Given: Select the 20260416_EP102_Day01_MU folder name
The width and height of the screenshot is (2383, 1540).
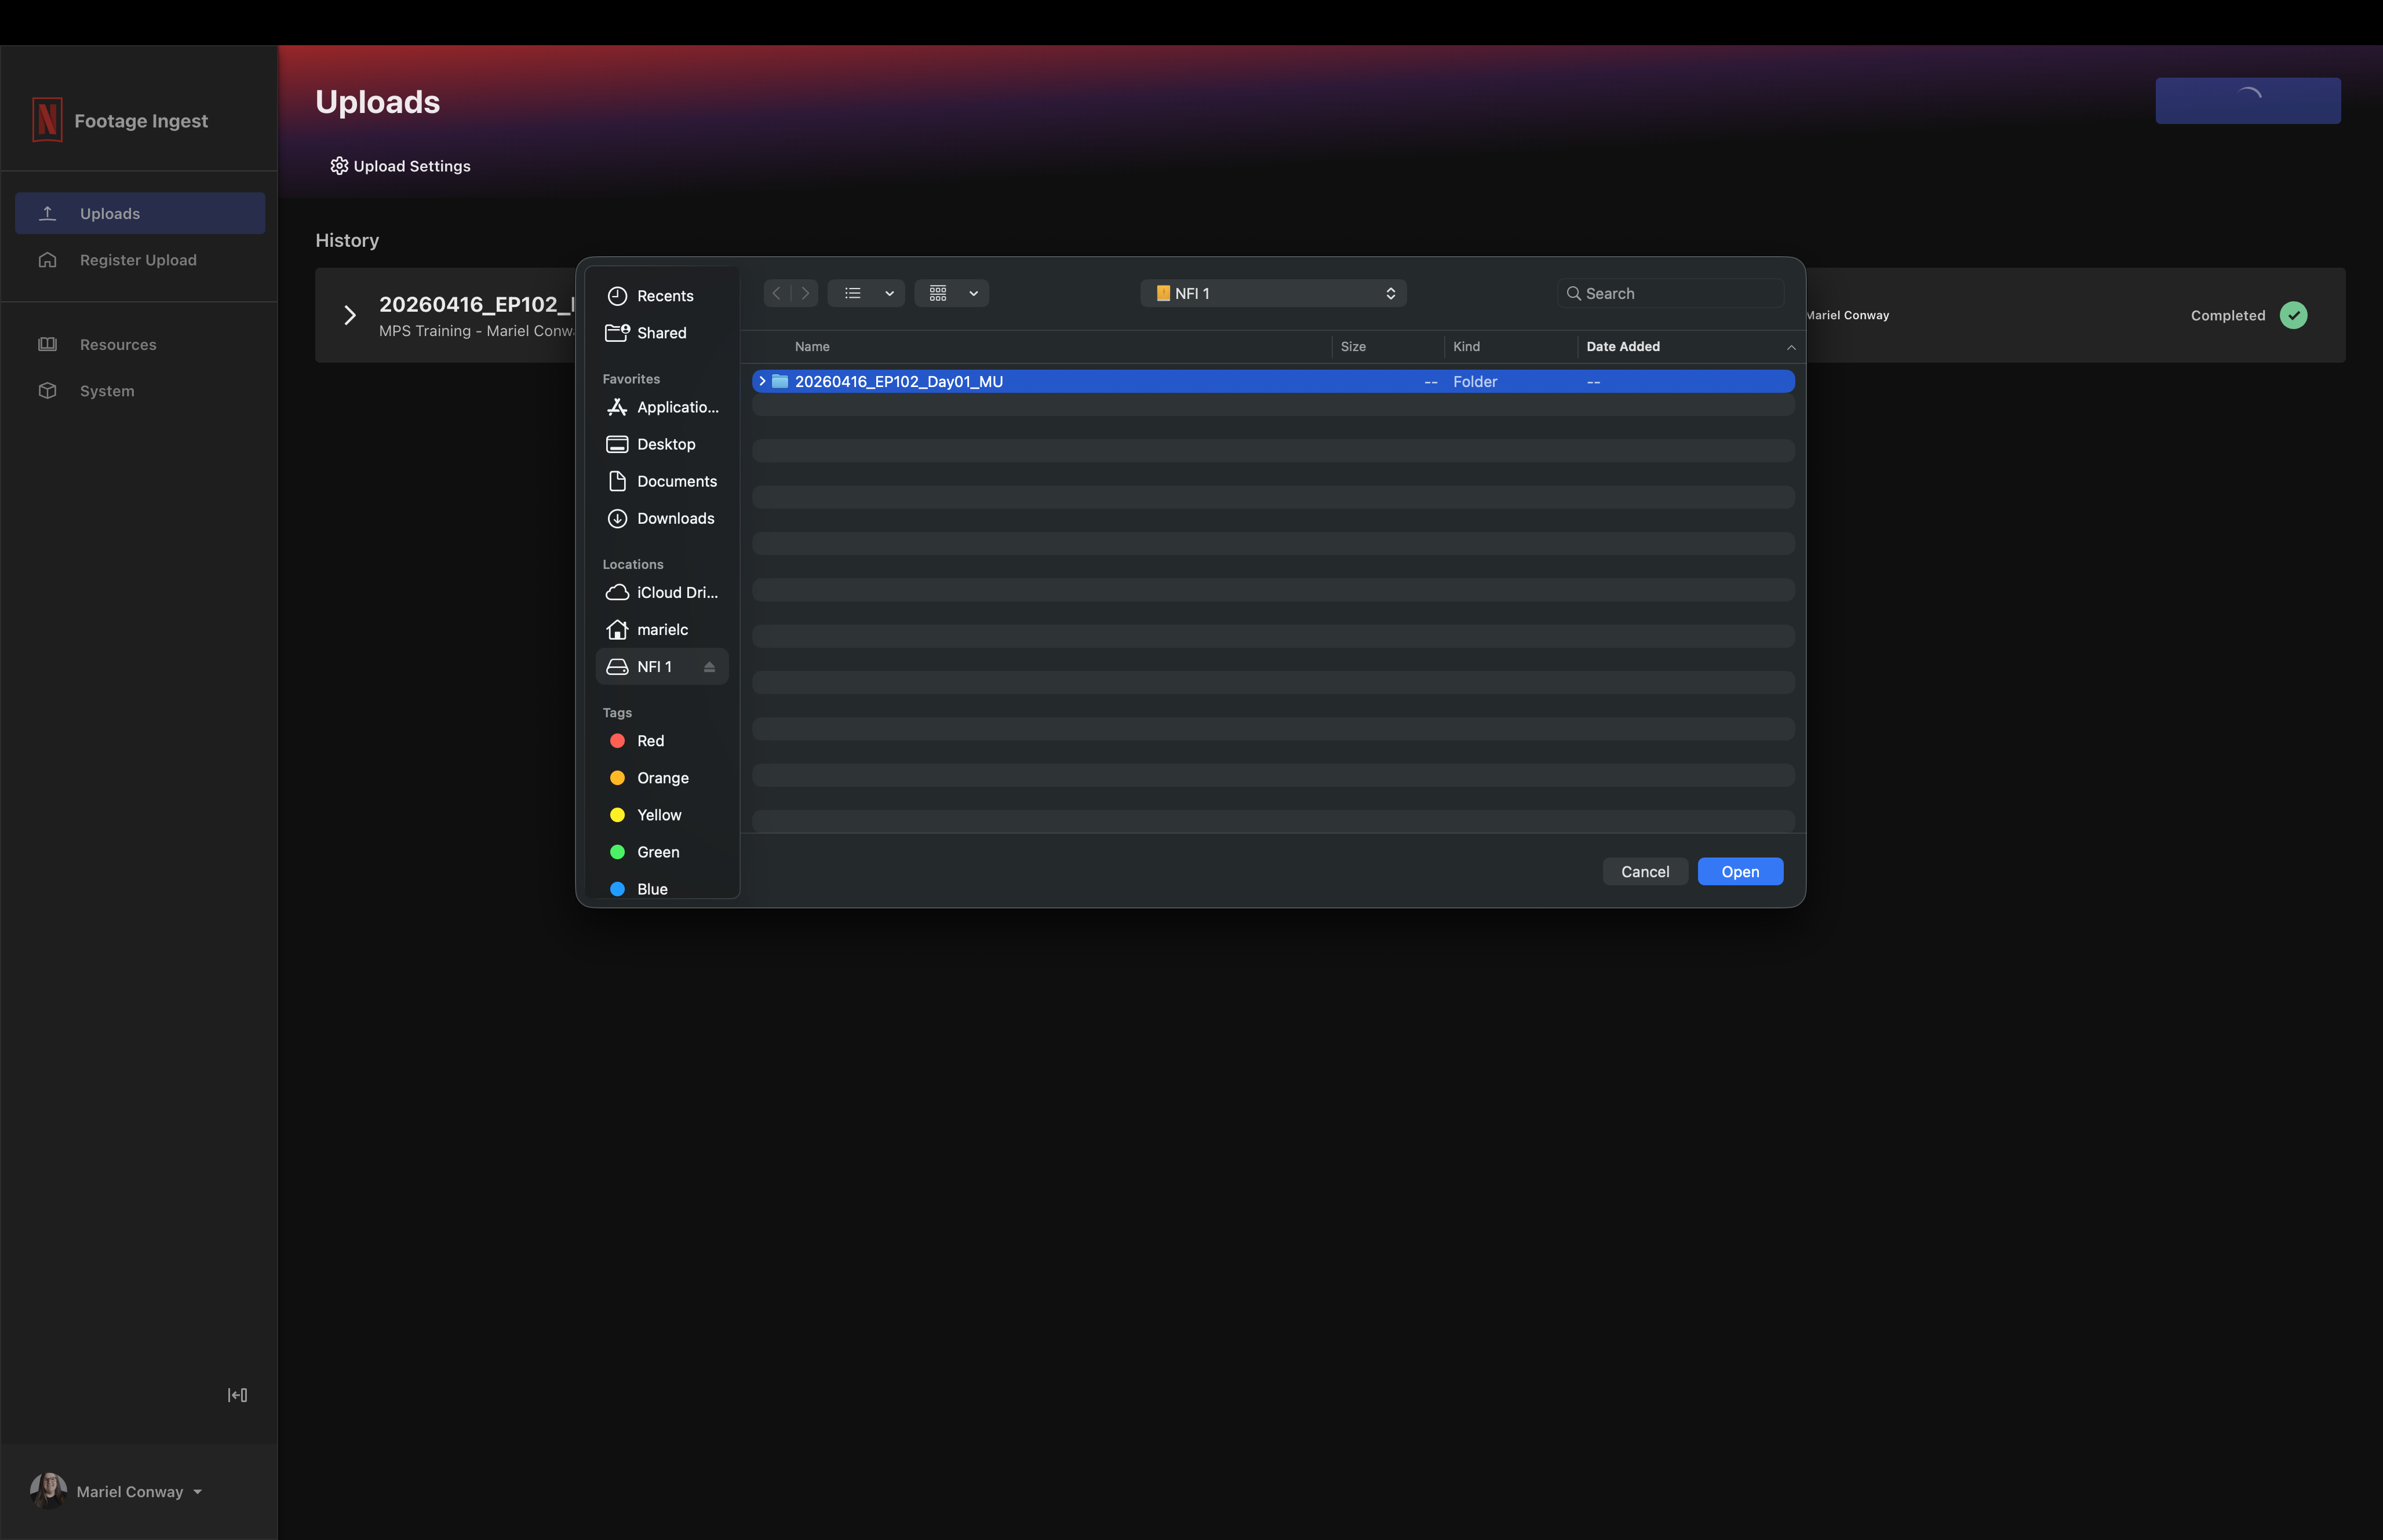Looking at the screenshot, I should [898, 381].
